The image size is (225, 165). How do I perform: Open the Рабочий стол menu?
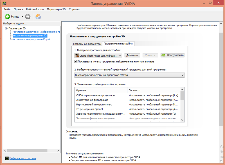click(x=35, y=10)
